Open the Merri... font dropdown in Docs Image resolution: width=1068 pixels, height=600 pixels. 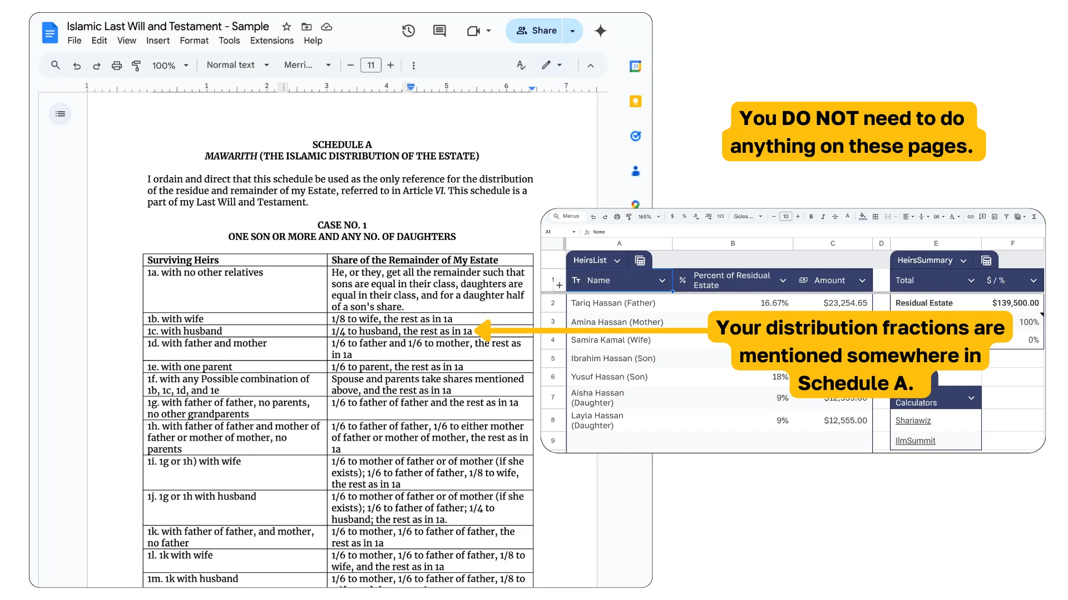[308, 65]
